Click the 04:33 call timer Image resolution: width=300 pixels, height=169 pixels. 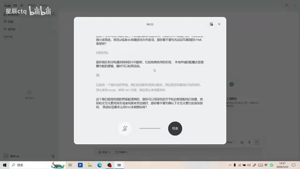tap(150, 24)
